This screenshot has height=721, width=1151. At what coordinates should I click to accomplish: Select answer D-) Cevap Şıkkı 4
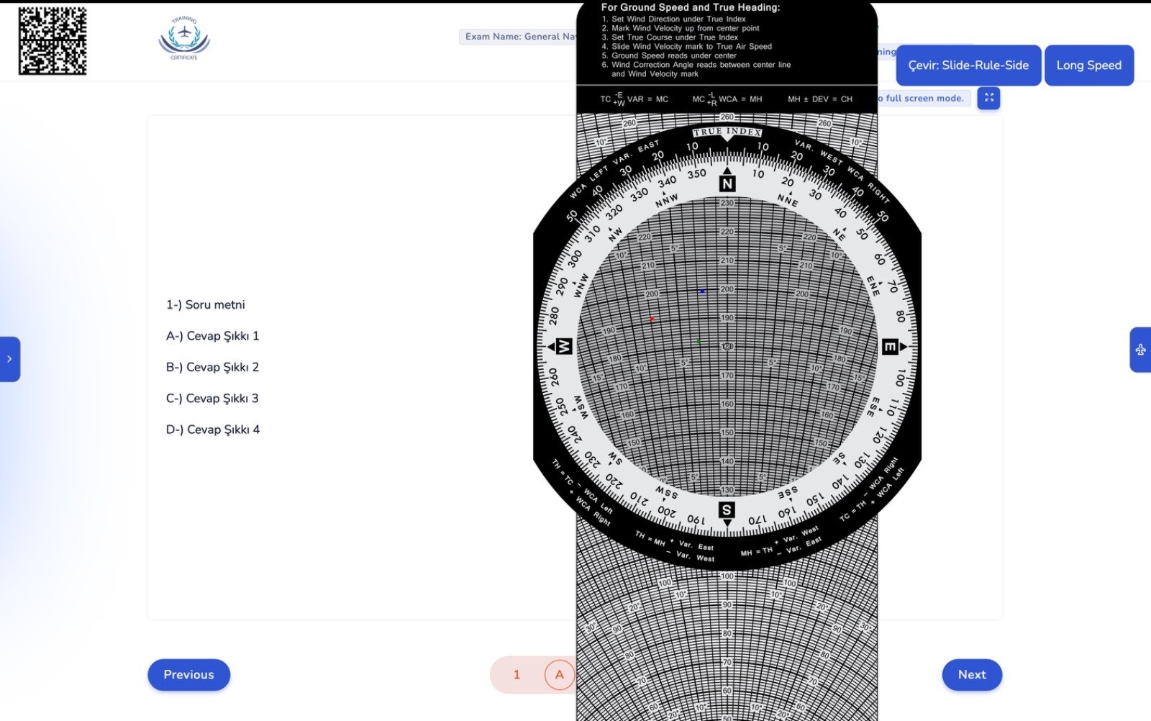click(213, 430)
